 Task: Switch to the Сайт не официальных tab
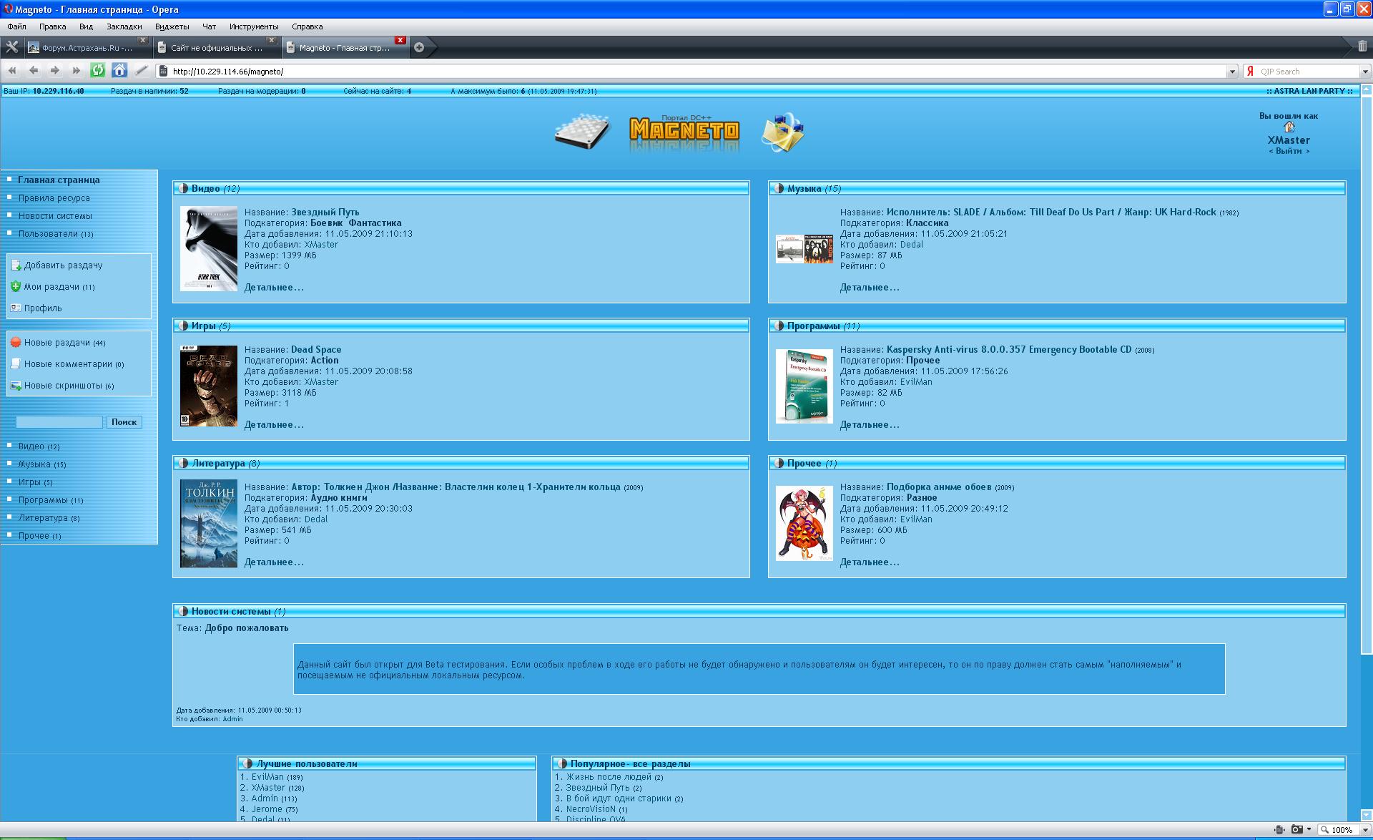(x=217, y=47)
